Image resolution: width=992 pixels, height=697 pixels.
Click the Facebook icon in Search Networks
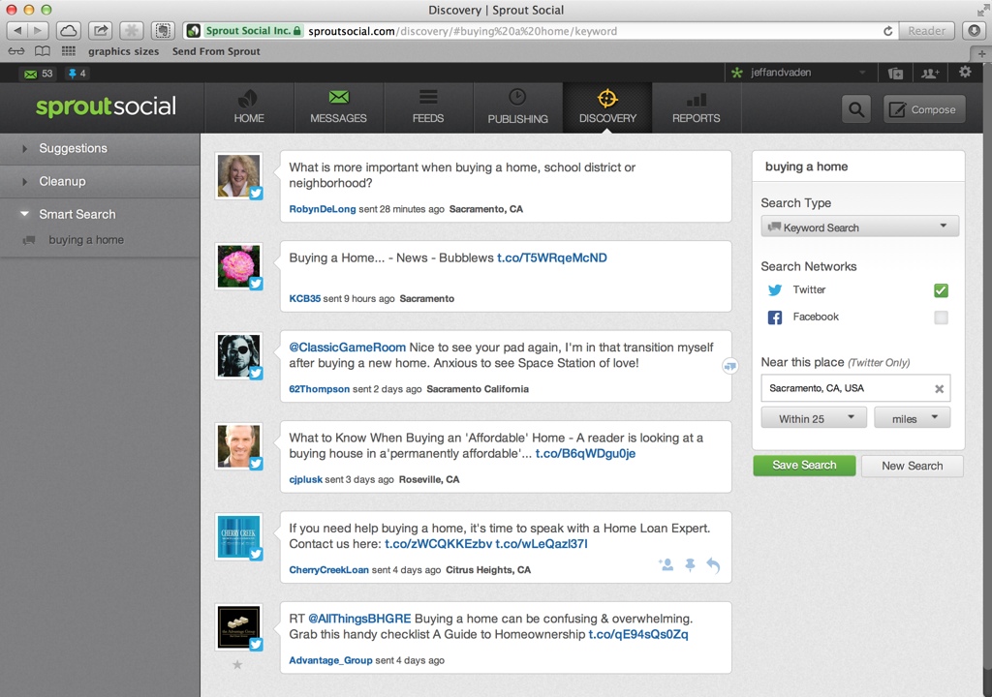pyautogui.click(x=775, y=318)
